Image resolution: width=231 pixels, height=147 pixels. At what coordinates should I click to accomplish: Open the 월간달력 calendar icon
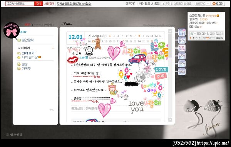click(19, 40)
